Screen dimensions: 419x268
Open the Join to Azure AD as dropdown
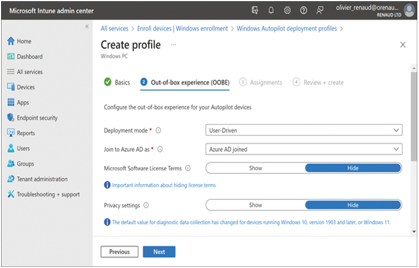304,149
